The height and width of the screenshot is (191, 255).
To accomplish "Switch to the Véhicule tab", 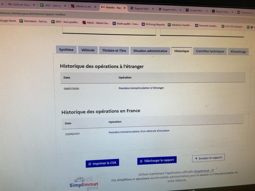I will (88, 50).
